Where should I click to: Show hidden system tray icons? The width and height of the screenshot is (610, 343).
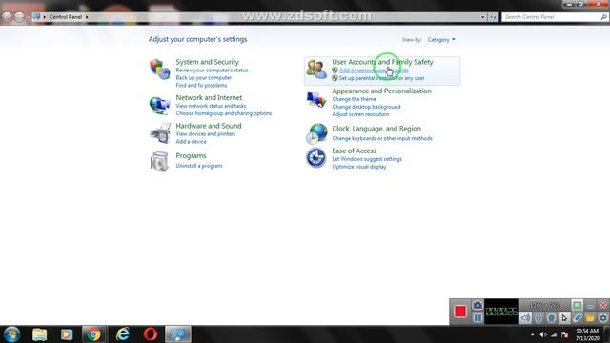[532, 334]
